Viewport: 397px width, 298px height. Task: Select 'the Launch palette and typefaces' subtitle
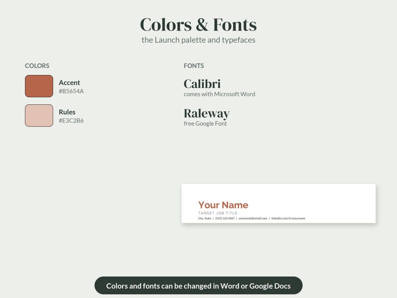(198, 40)
